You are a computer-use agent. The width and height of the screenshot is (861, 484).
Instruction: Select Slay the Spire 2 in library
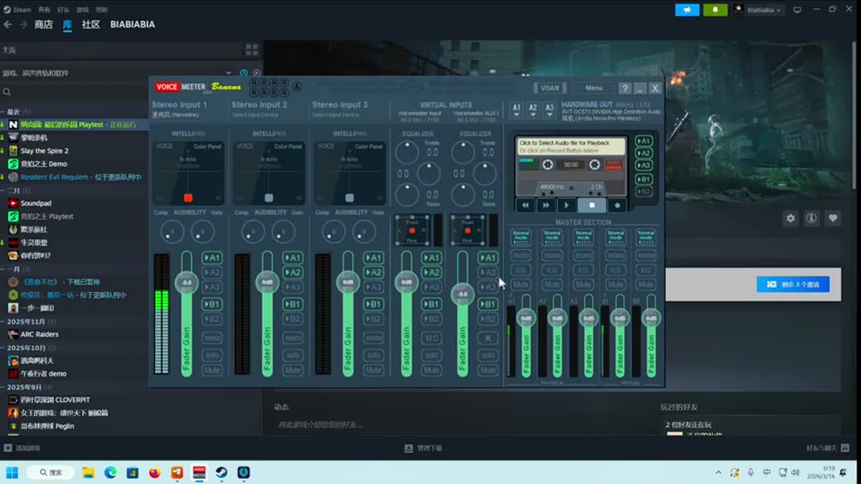44,151
